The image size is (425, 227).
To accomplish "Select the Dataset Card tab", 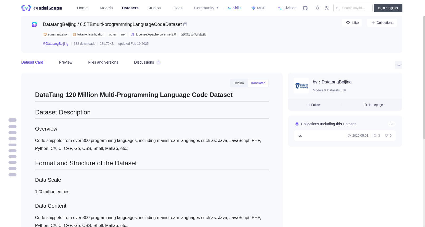I will pyautogui.click(x=32, y=62).
